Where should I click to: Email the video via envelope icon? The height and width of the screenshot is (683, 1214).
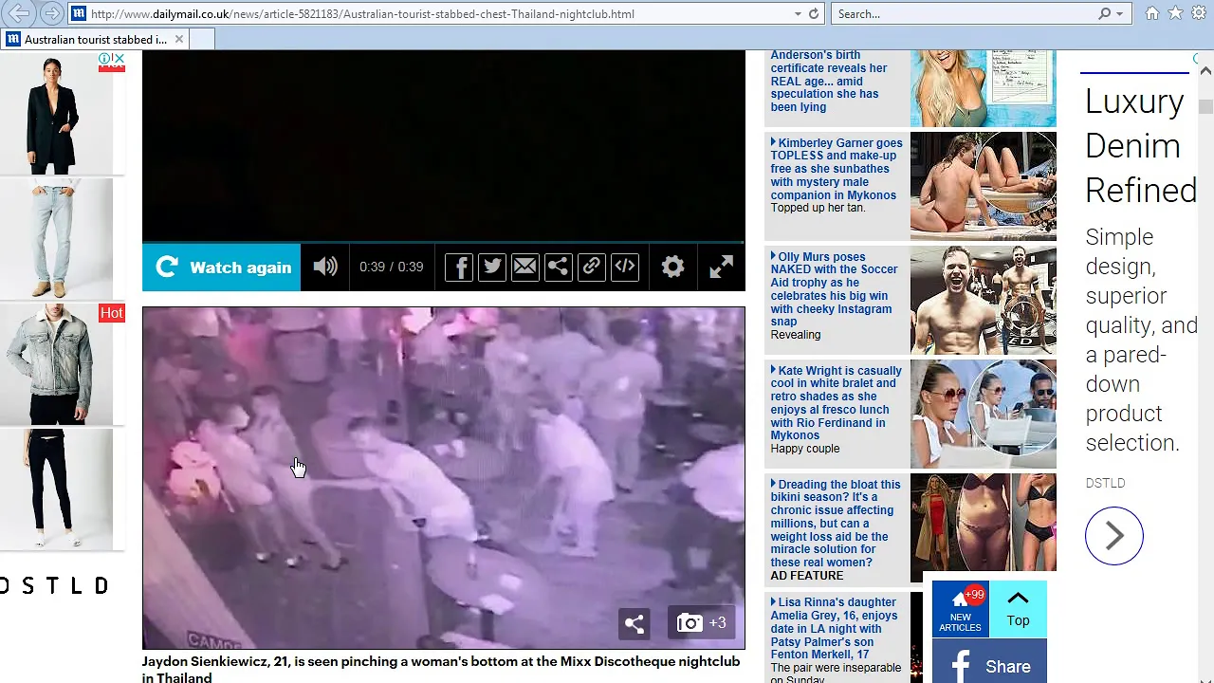coord(525,267)
